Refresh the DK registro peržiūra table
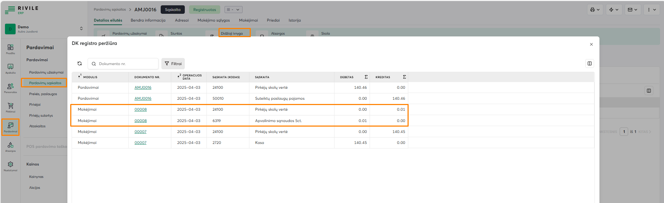664x203 pixels. 79,64
